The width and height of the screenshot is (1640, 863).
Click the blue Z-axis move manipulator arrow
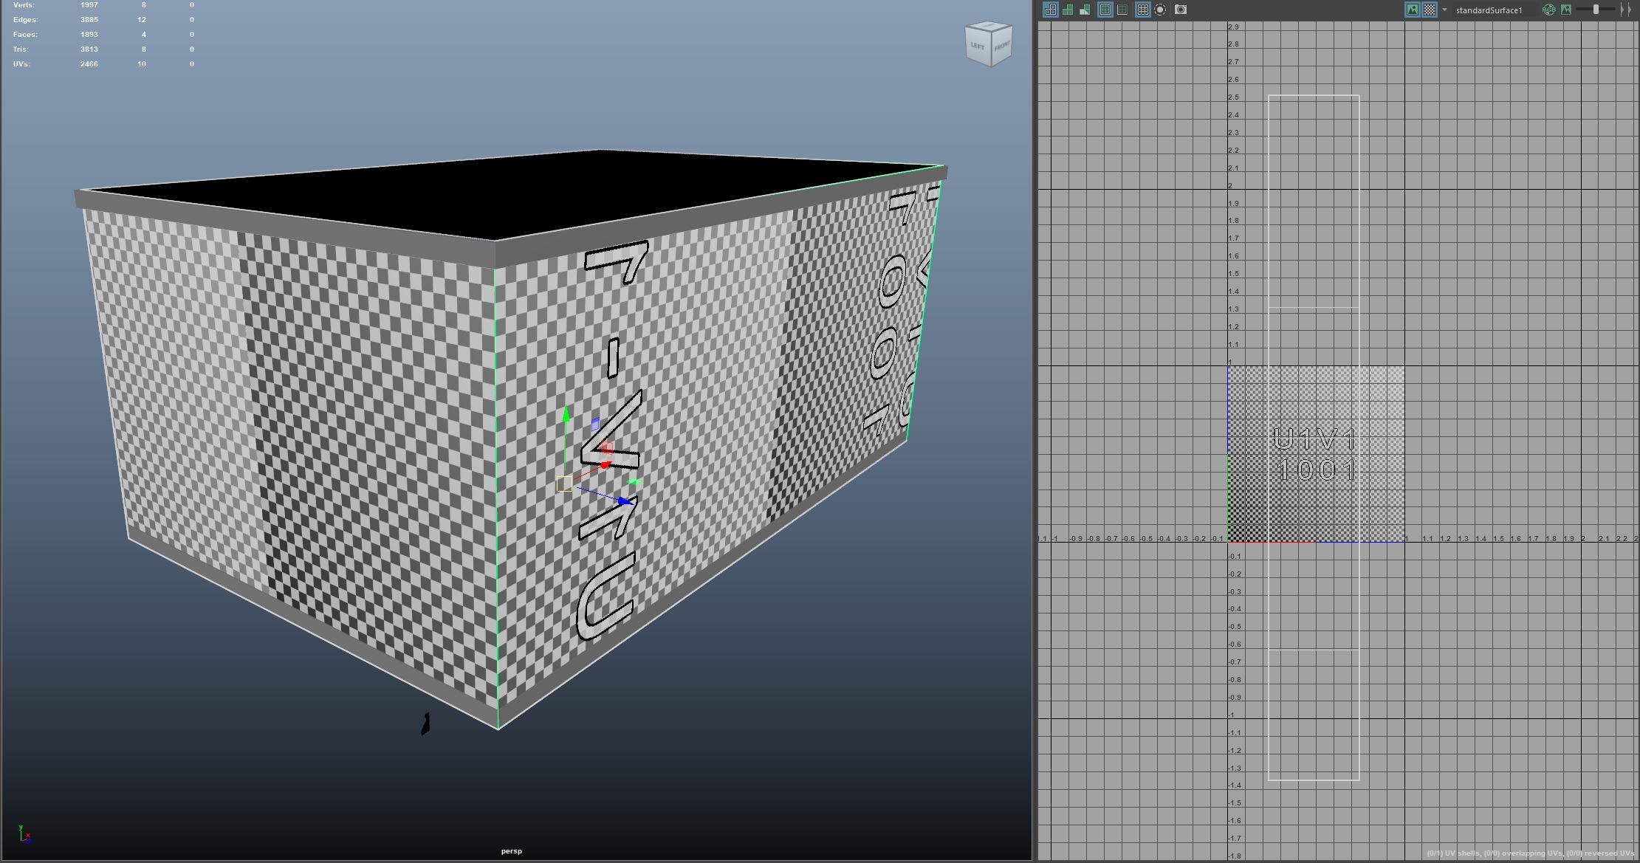[625, 501]
